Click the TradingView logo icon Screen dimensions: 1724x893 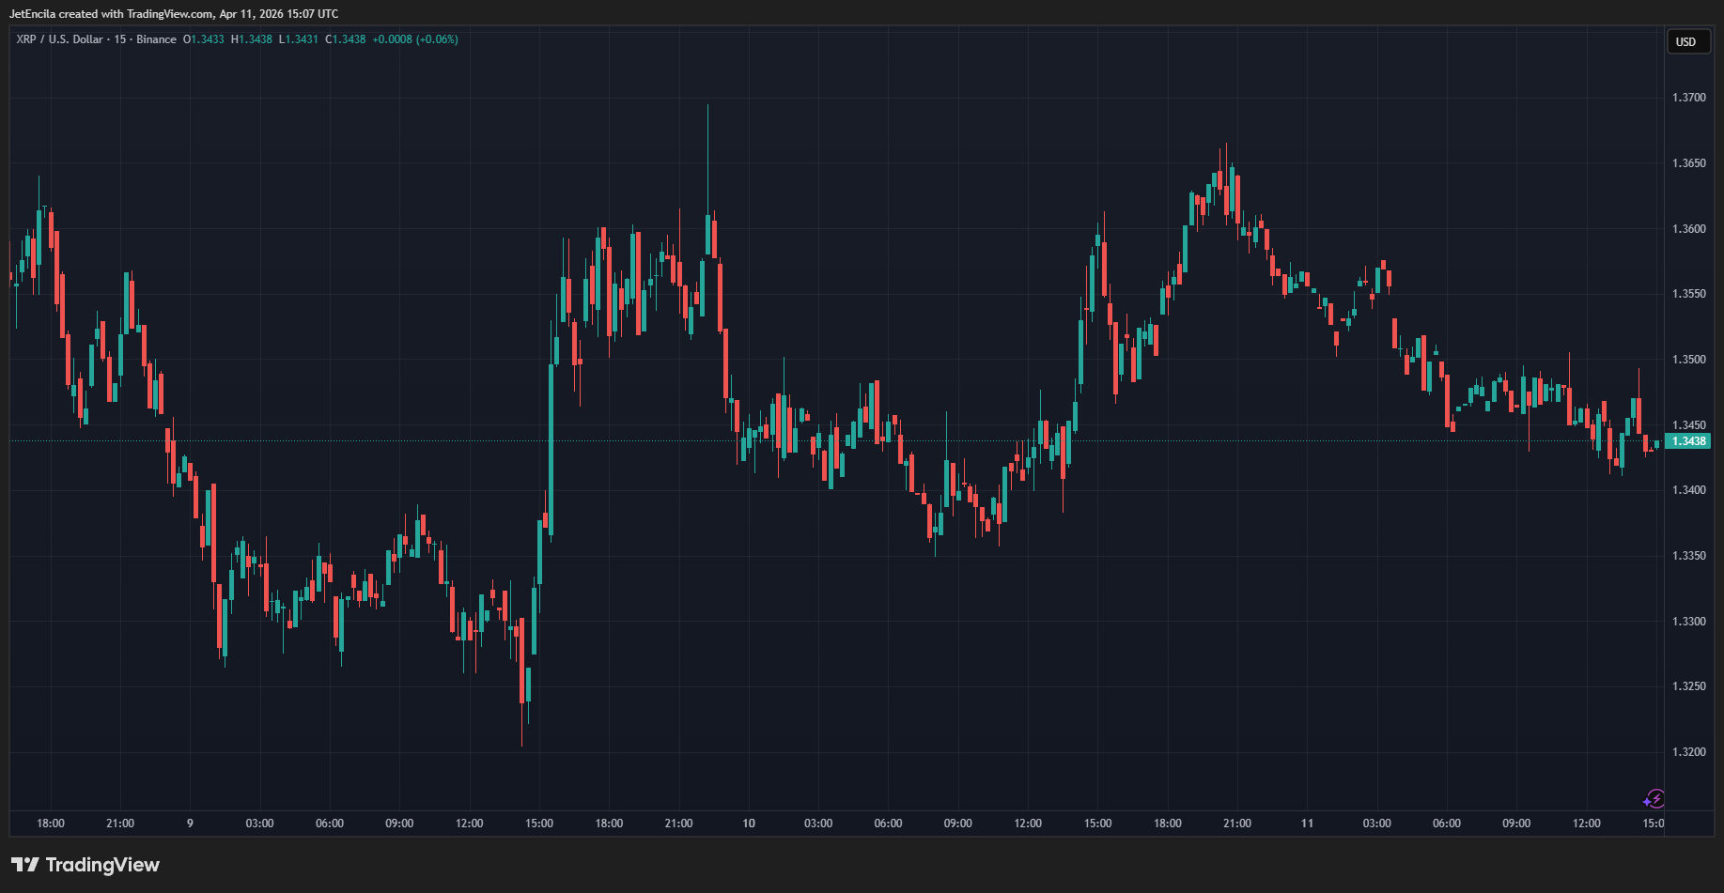pyautogui.click(x=24, y=865)
